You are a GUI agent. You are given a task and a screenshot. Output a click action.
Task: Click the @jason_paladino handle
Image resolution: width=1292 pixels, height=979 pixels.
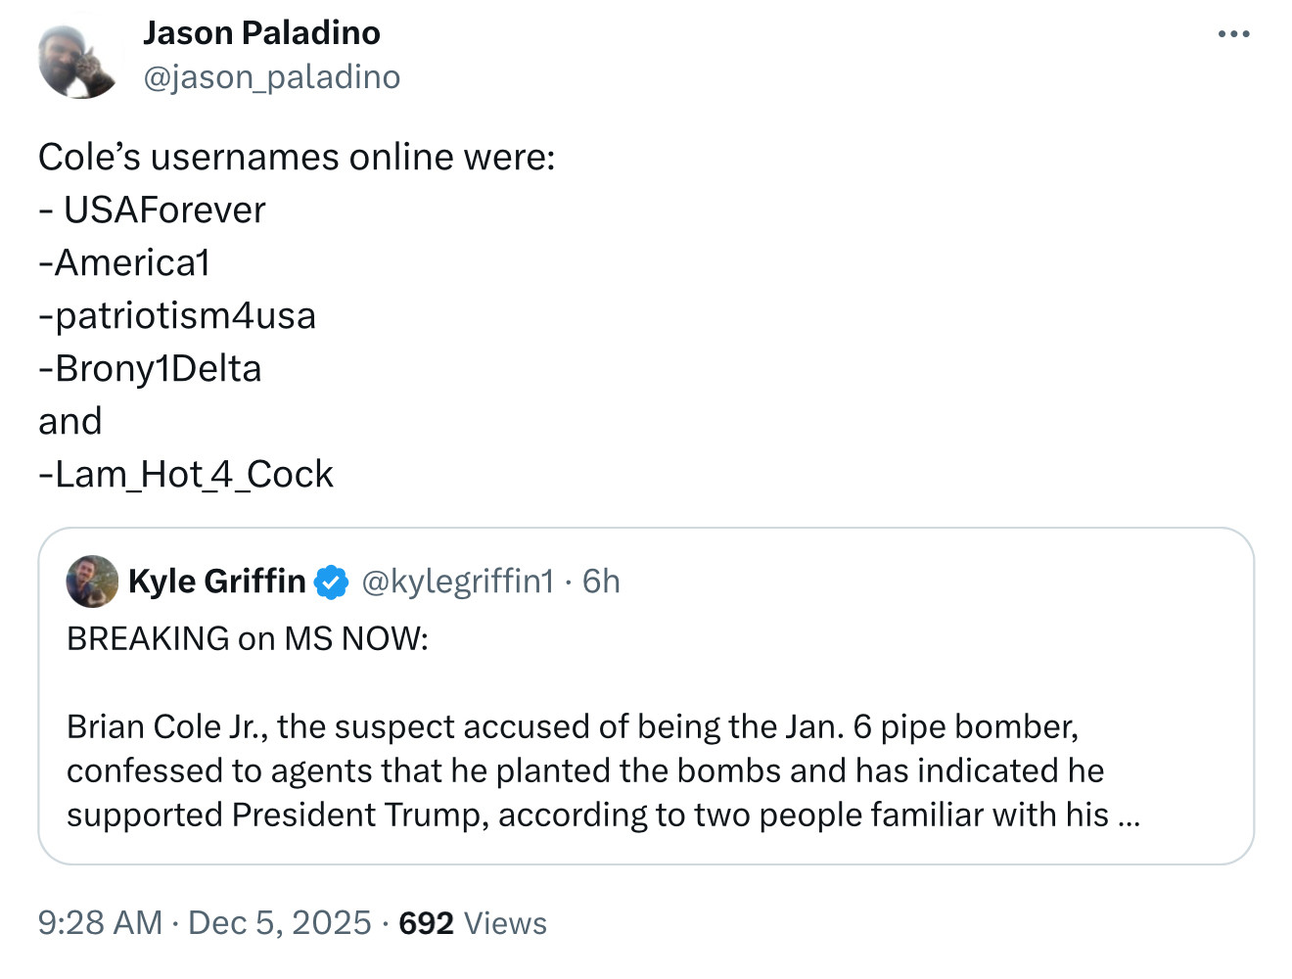(x=271, y=77)
